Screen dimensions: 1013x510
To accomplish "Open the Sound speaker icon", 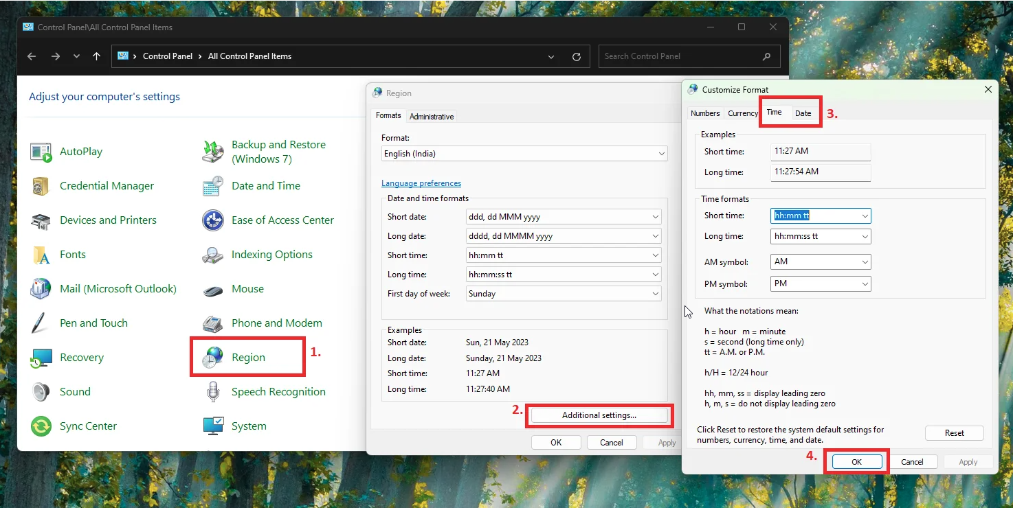I will [x=41, y=392].
